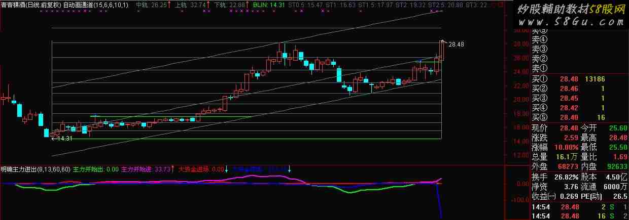
Task: Click the 卖④ ask row label
Action: pos(540,39)
